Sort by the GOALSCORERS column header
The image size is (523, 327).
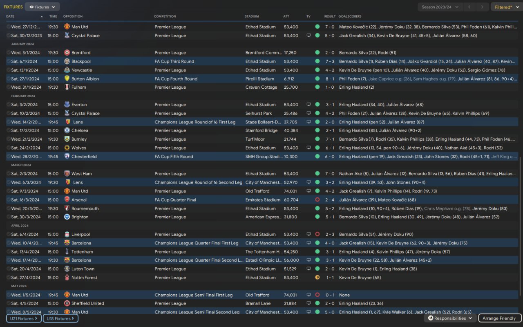[350, 16]
